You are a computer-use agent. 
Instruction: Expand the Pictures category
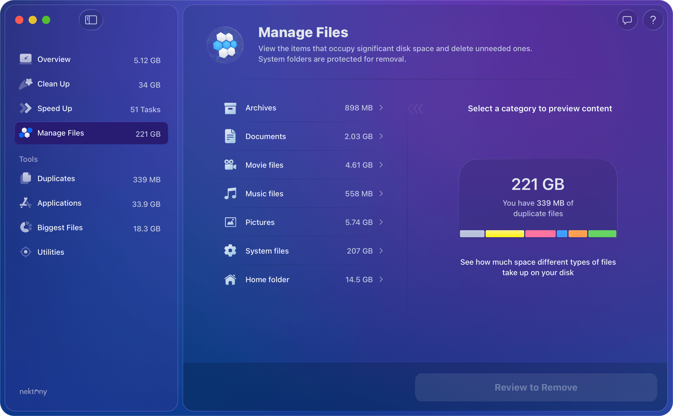click(381, 222)
